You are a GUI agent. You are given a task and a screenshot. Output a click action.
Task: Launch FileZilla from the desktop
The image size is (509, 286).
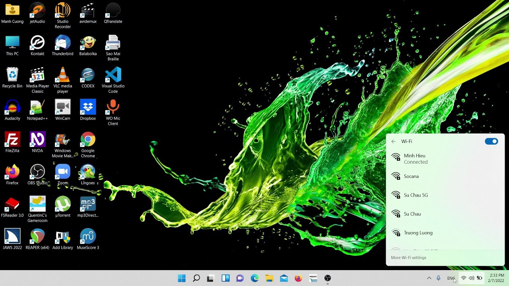point(12,143)
